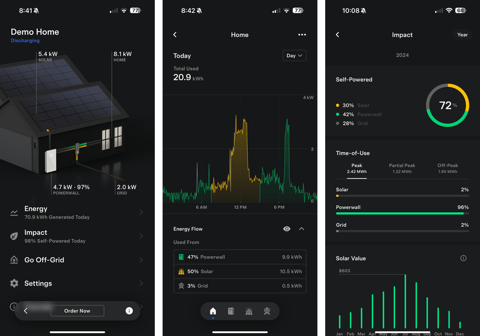The height and width of the screenshot is (336, 480).
Task: Tap the Impact leaf icon
Action: (14, 236)
